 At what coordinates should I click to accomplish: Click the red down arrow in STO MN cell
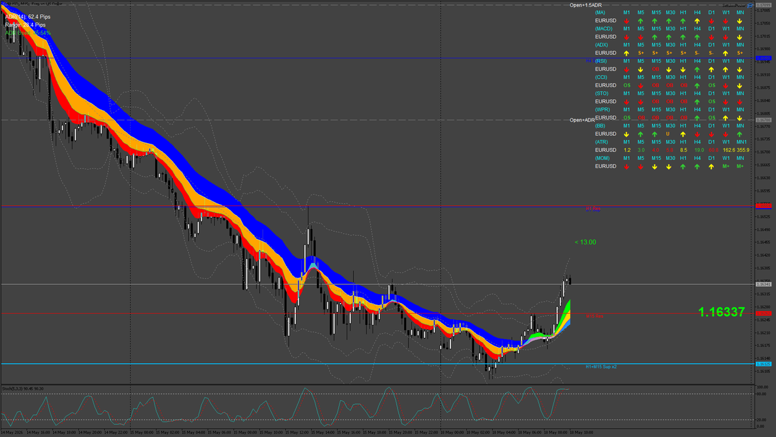coord(740,102)
